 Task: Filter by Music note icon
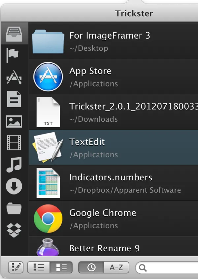click(14, 165)
